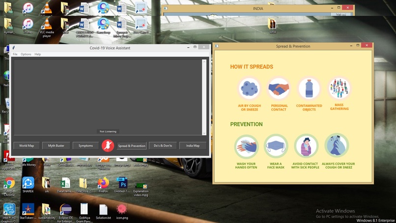
Task: Select the DataFrame Excel file icon
Action: [65, 185]
